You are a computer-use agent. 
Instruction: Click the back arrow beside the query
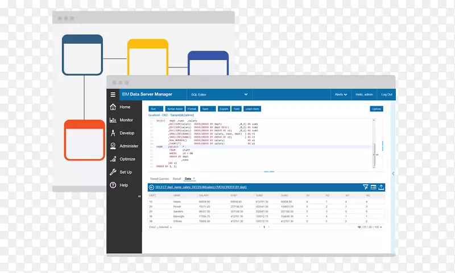[x=152, y=187]
